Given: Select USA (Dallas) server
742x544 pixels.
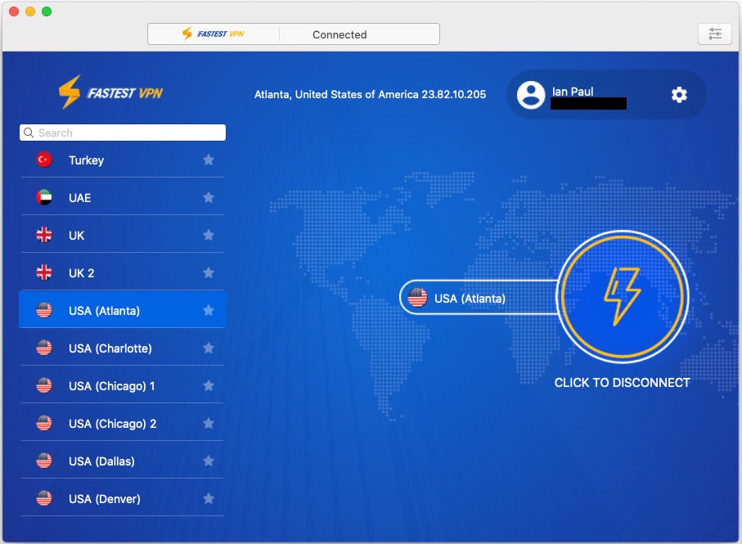Looking at the screenshot, I should (122, 461).
